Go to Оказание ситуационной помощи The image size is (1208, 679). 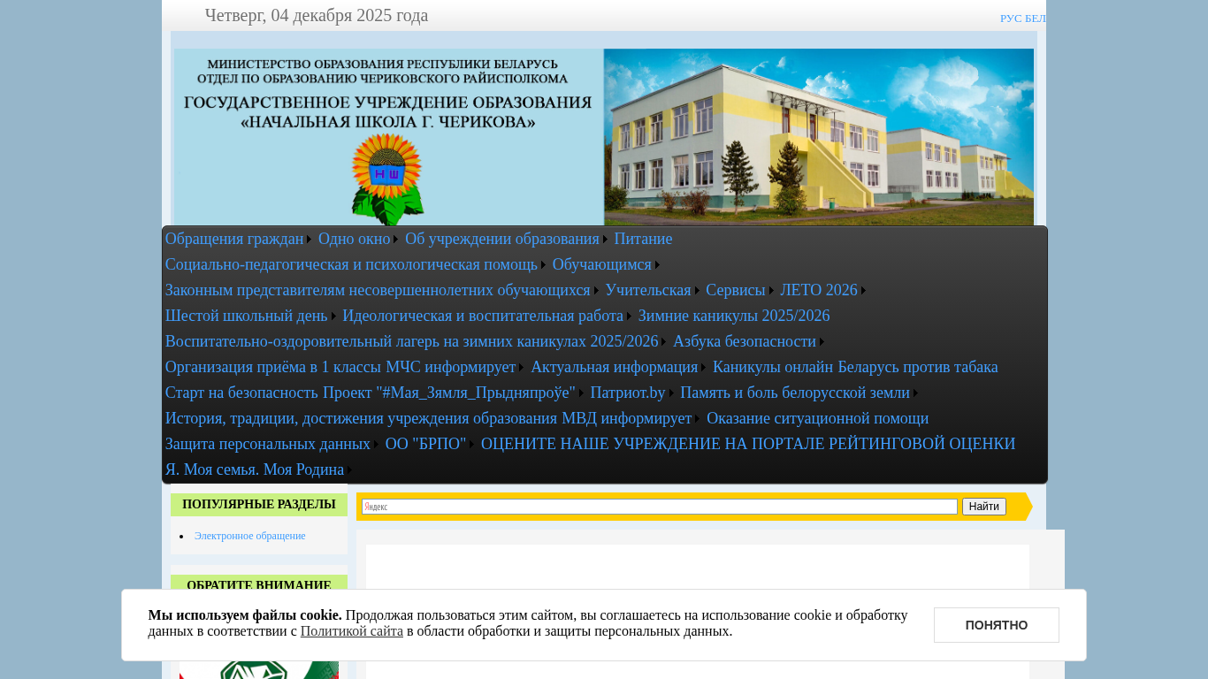pyautogui.click(x=817, y=418)
